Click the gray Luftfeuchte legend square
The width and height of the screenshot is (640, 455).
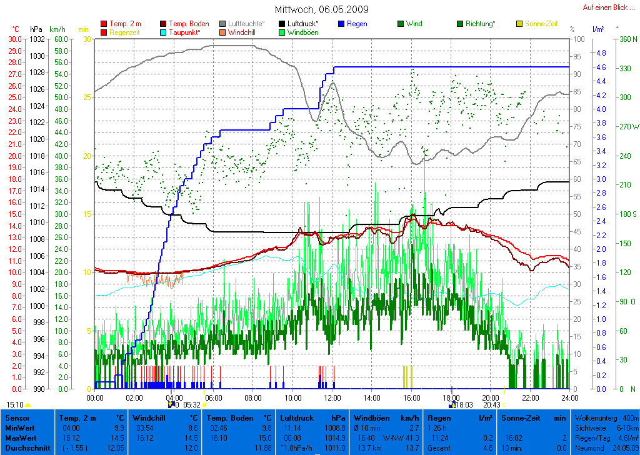coord(223,24)
